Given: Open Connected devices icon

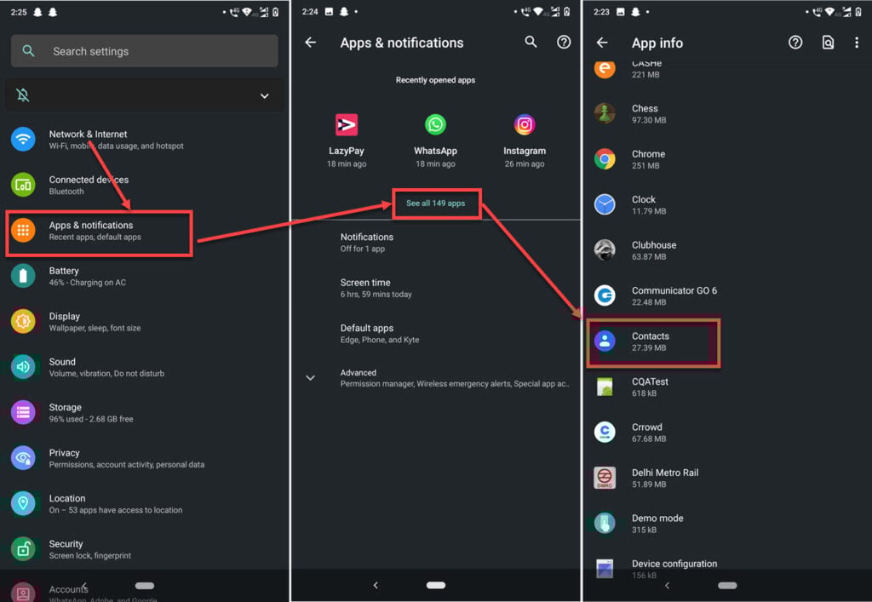Looking at the screenshot, I should pyautogui.click(x=23, y=185).
